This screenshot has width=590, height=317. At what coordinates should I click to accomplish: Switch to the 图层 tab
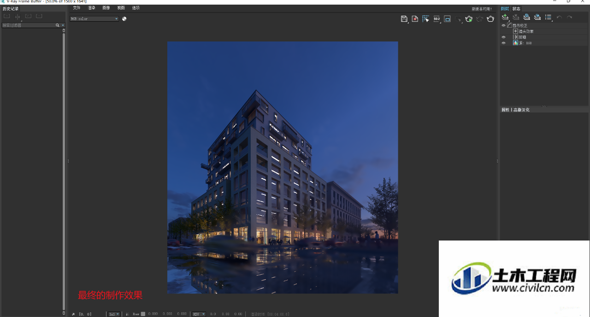coord(505,9)
